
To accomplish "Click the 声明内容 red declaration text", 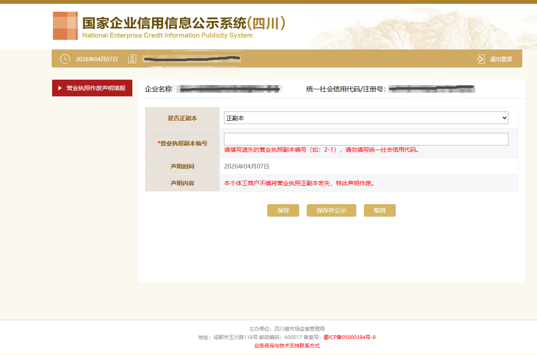I will click(x=299, y=183).
